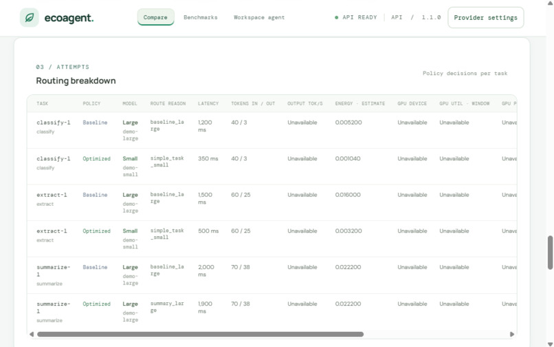This screenshot has width=554, height=347.
Task: Click the ecoagent leaf logo icon
Action: tap(30, 17)
